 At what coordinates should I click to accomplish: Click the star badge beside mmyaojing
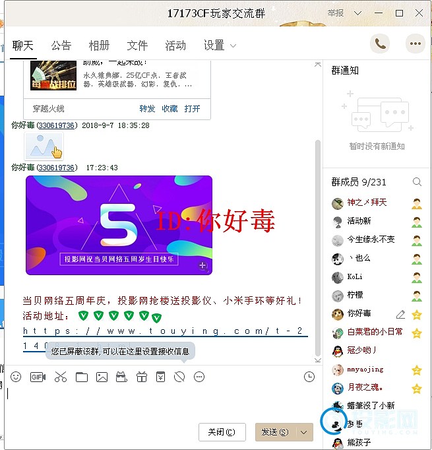pyautogui.click(x=417, y=370)
